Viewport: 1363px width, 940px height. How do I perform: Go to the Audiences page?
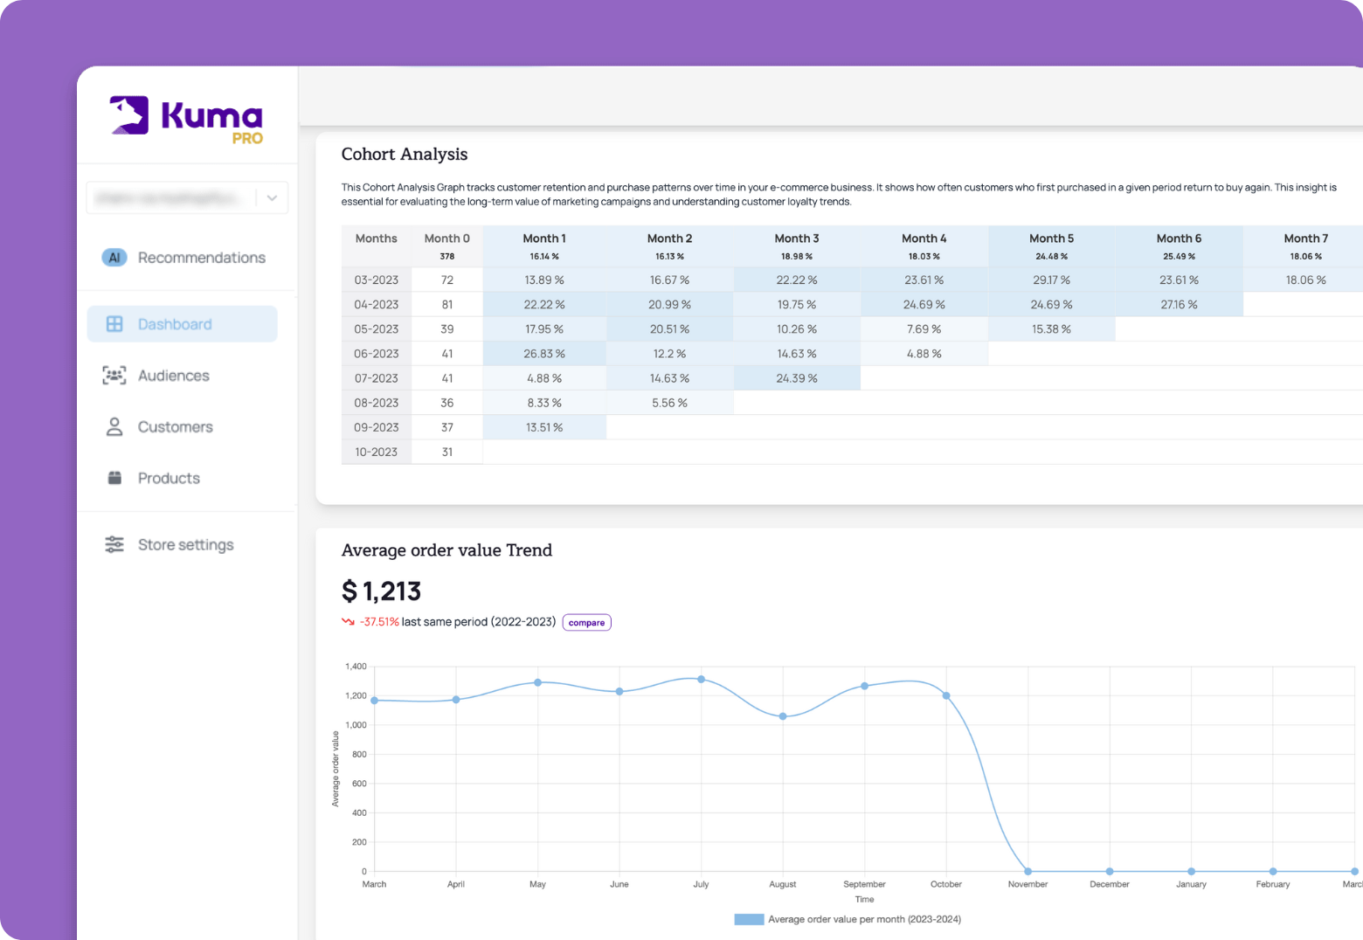(174, 376)
